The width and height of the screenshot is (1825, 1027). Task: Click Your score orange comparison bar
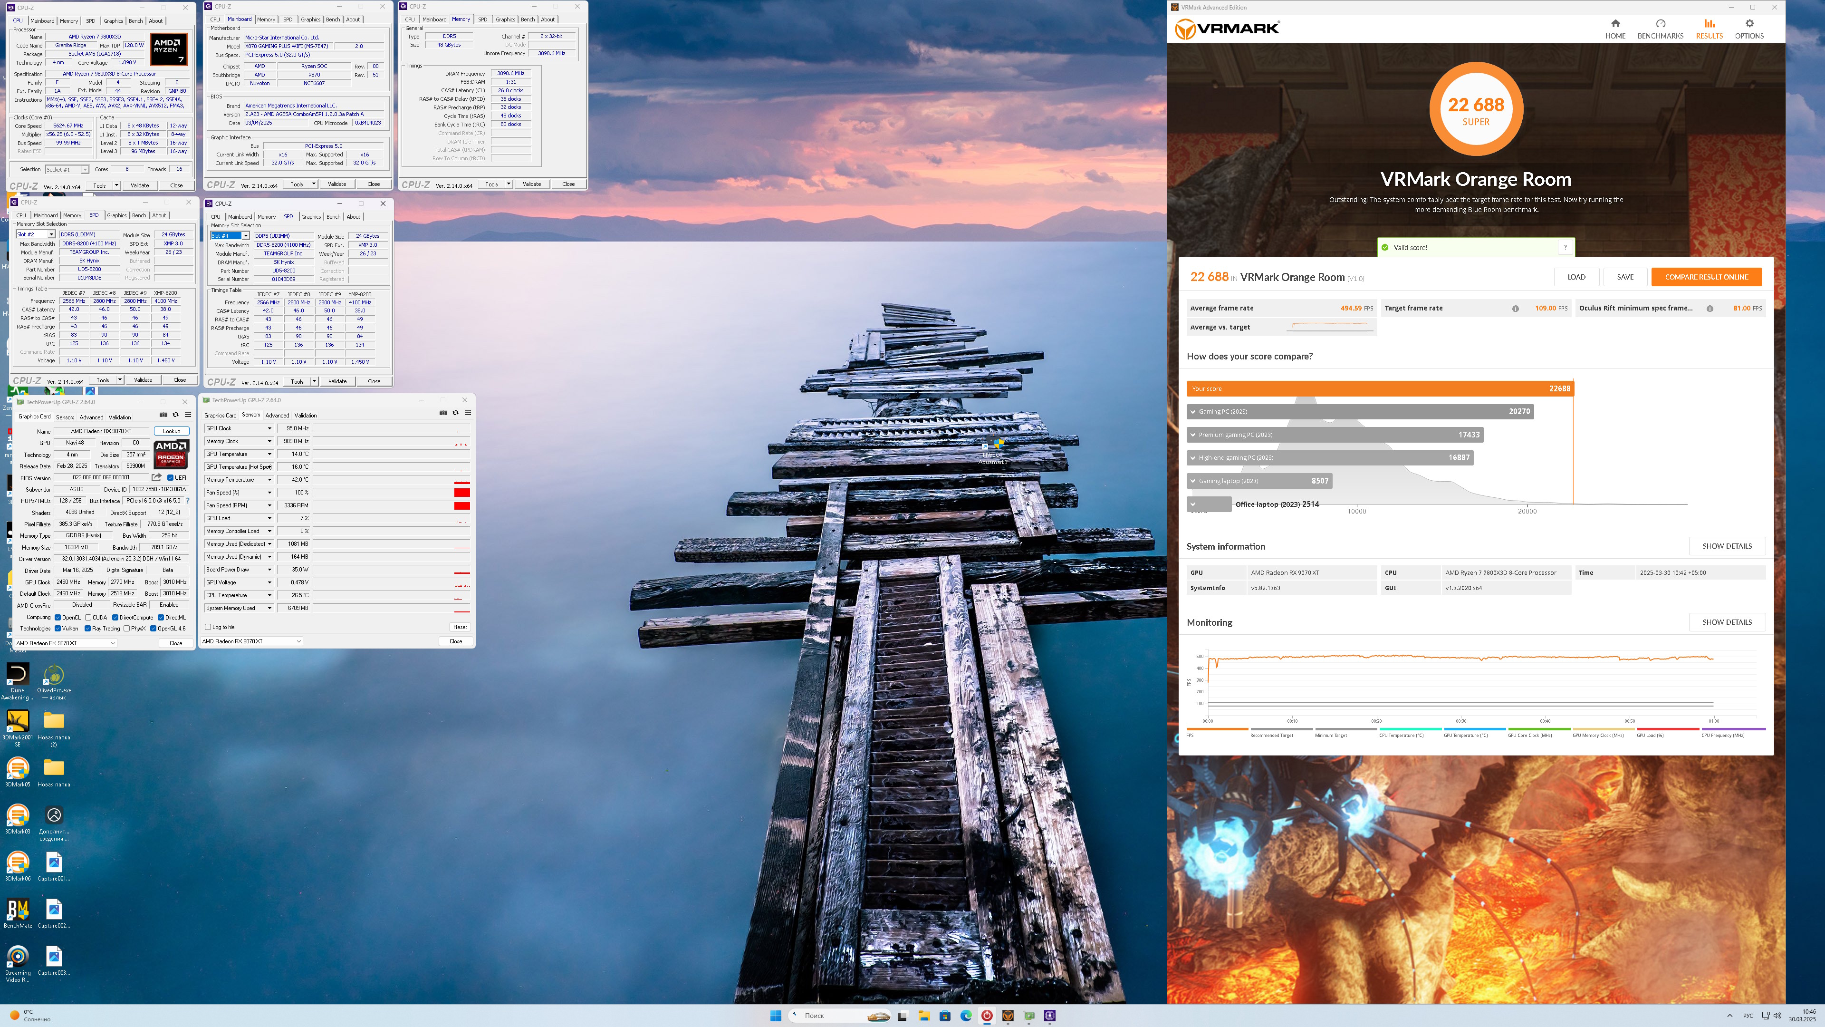(1380, 388)
